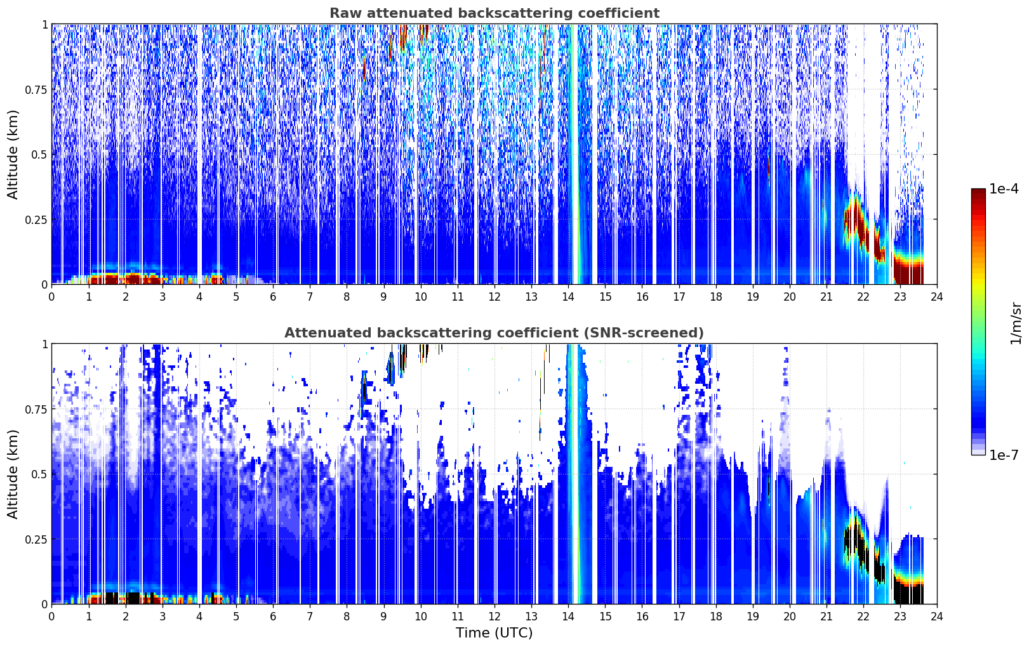Screen dimensions: 1029x647
Task: Click the 'Time (UTC)' x-axis label
Action: [x=494, y=632]
